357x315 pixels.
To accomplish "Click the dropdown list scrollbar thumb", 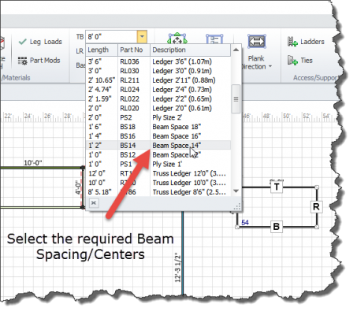I will [236, 99].
